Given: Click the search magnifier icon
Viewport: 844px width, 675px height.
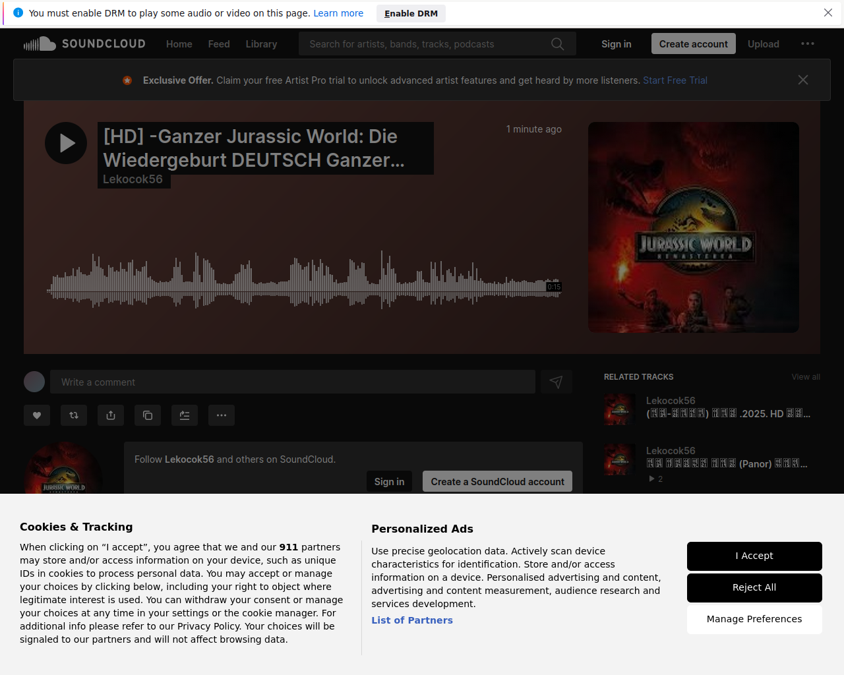Looking at the screenshot, I should pyautogui.click(x=558, y=44).
